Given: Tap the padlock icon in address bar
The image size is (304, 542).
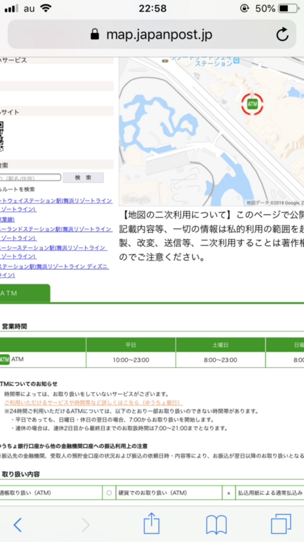Looking at the screenshot, I should (x=95, y=35).
